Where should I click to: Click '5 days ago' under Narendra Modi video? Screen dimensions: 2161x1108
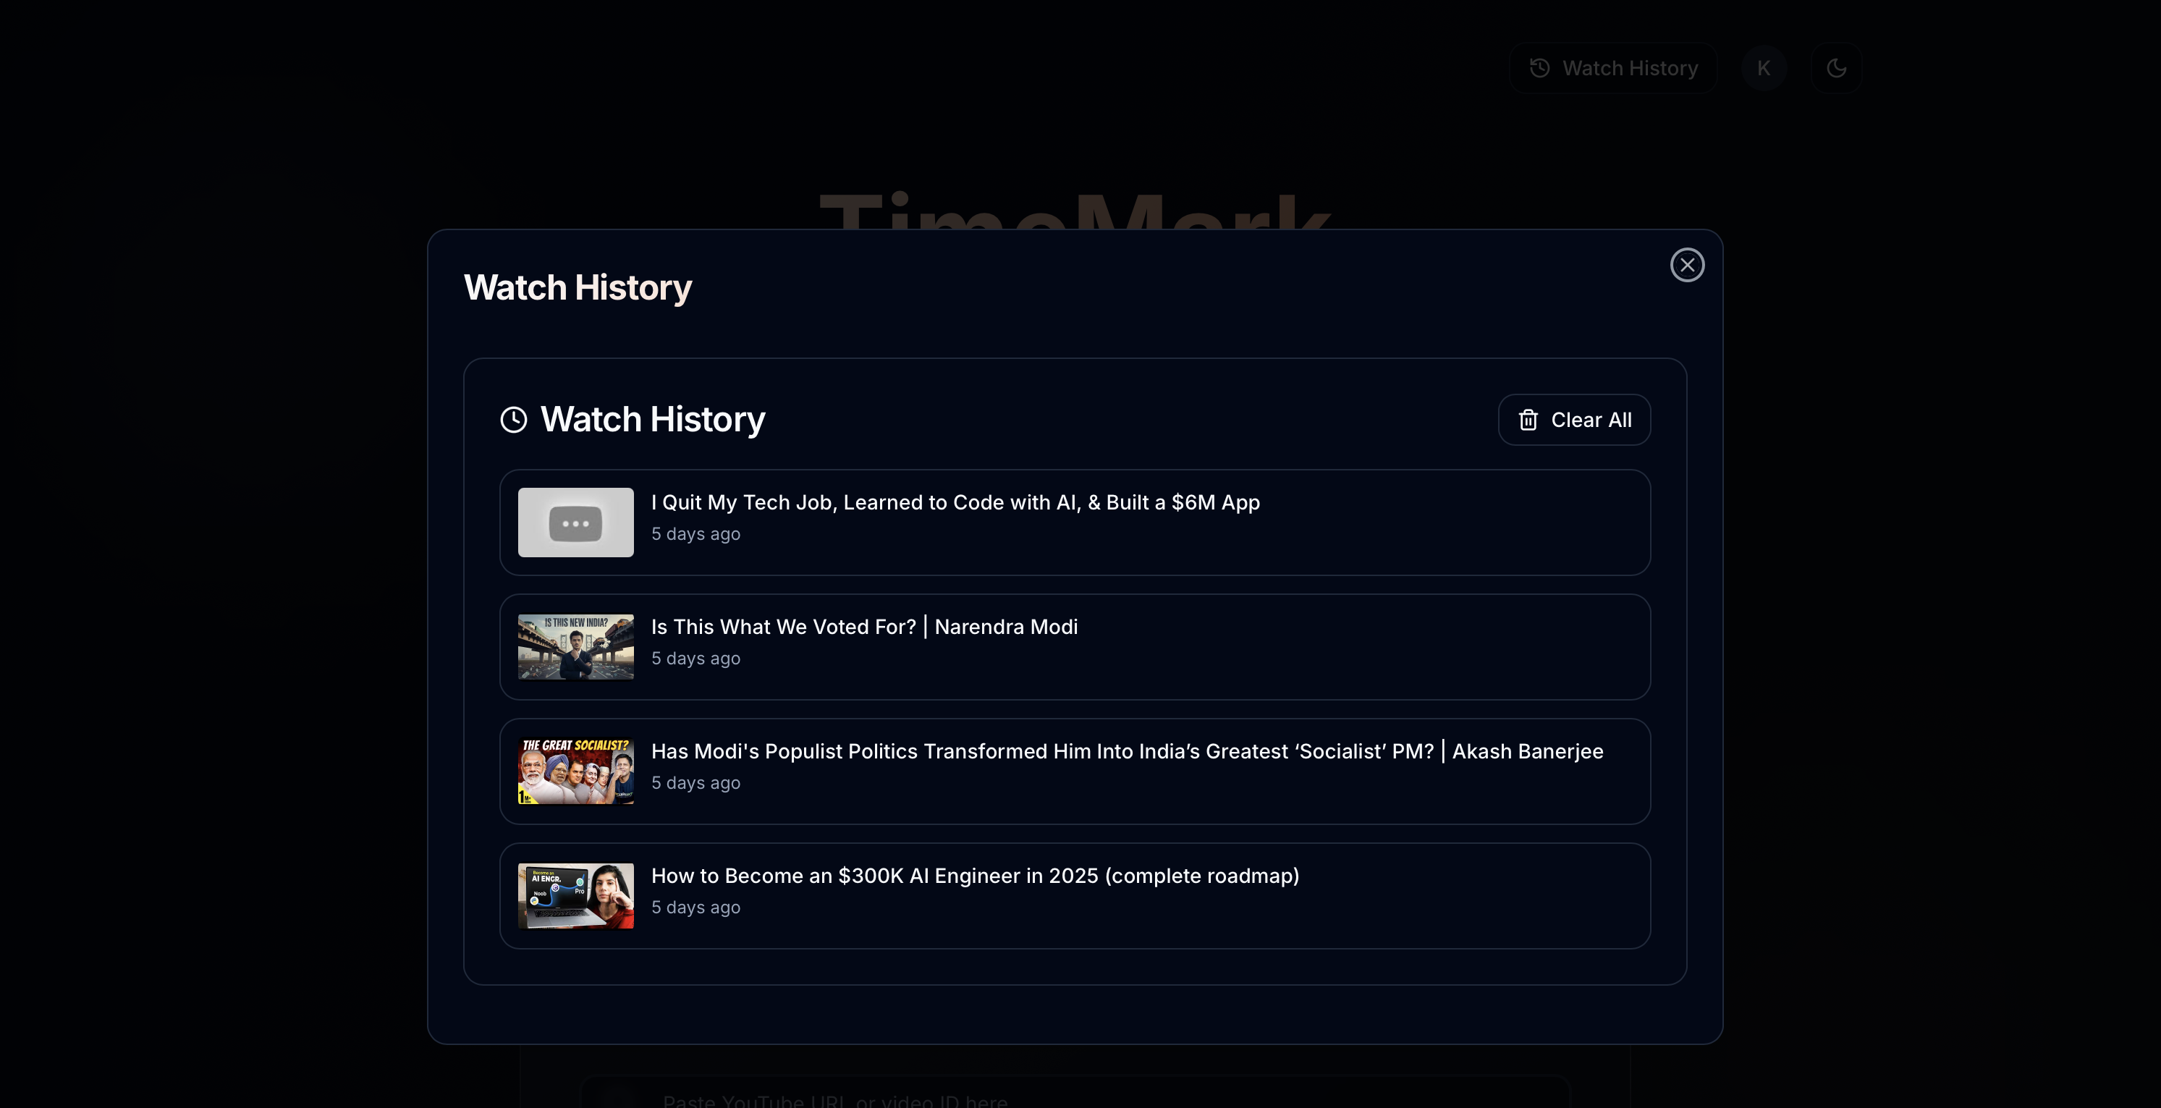click(x=695, y=659)
